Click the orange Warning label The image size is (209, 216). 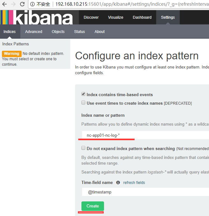point(11,54)
